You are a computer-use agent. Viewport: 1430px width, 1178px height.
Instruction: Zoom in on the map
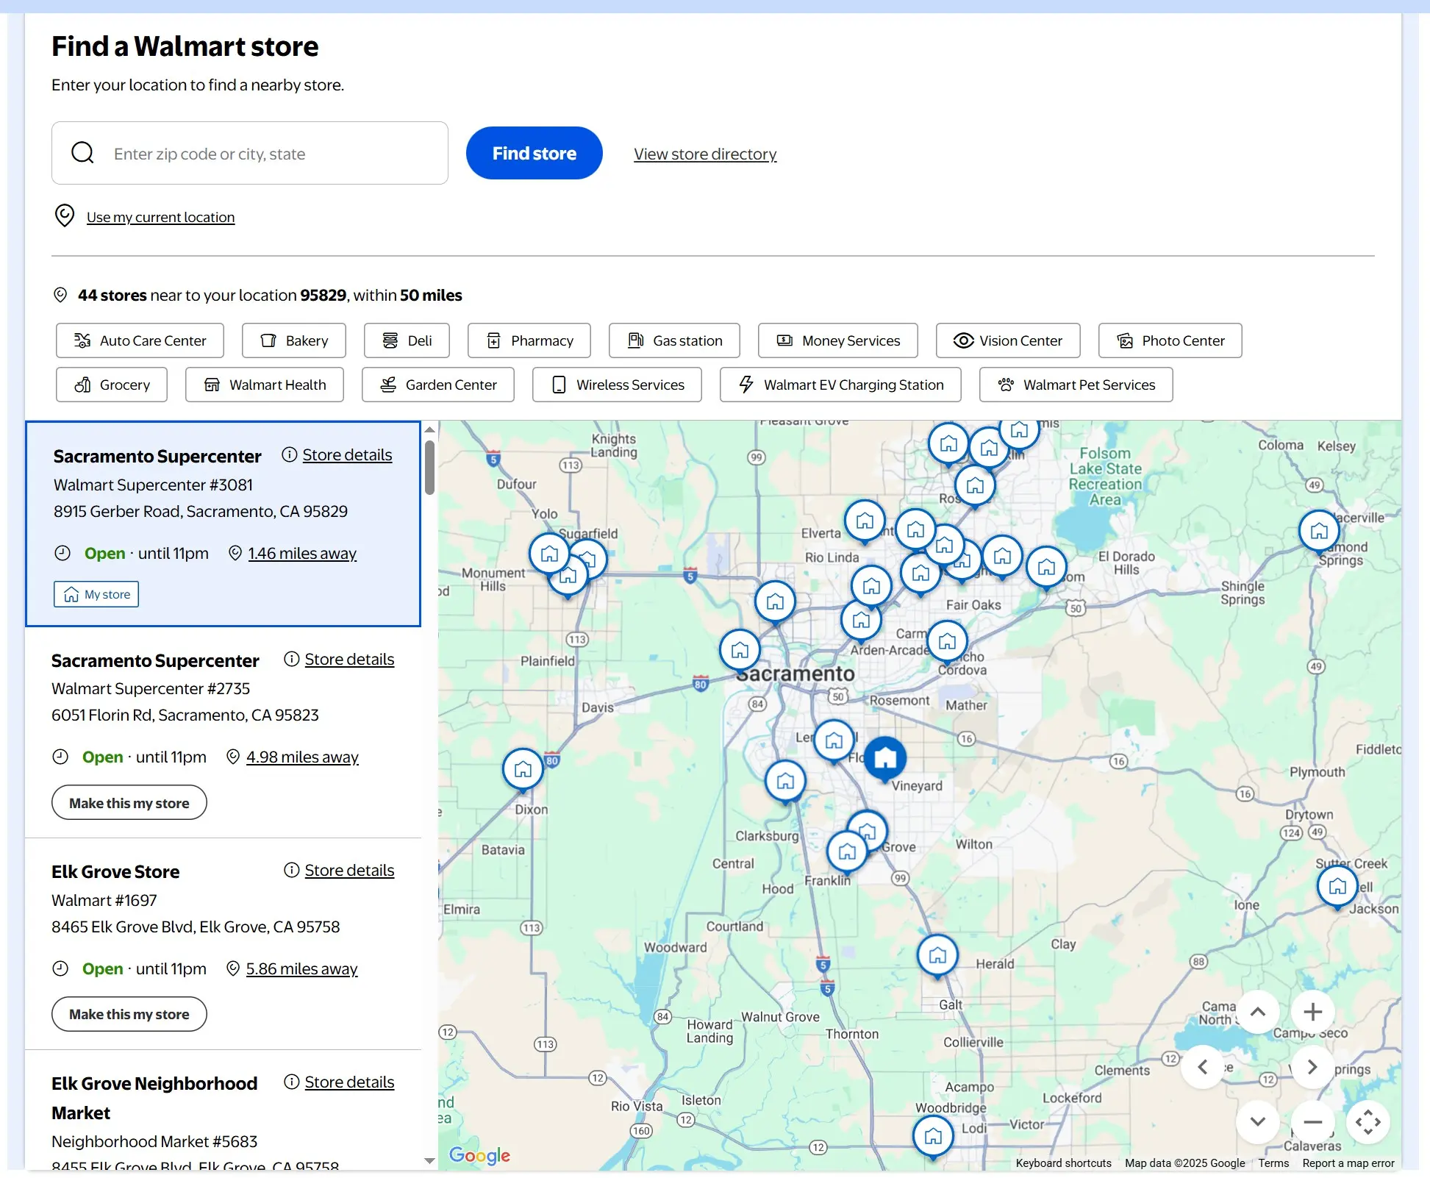[1312, 1011]
